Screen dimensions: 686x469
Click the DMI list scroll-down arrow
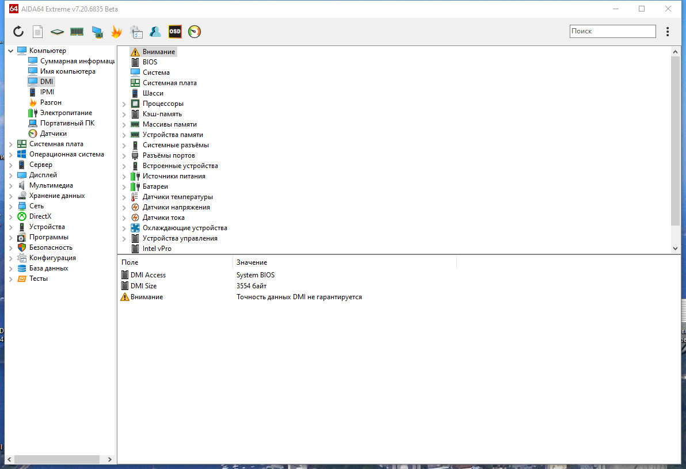675,249
